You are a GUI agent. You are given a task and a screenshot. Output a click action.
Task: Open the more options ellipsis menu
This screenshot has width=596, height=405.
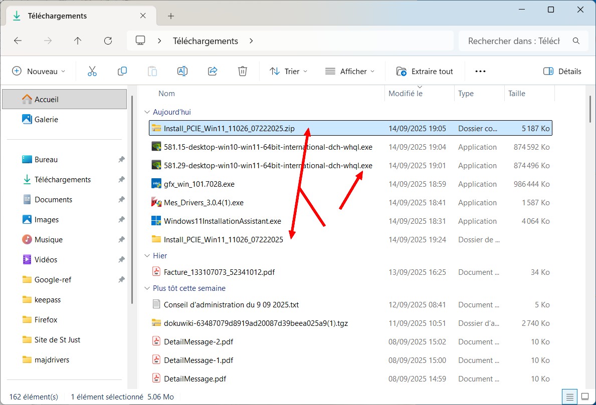[x=480, y=71]
